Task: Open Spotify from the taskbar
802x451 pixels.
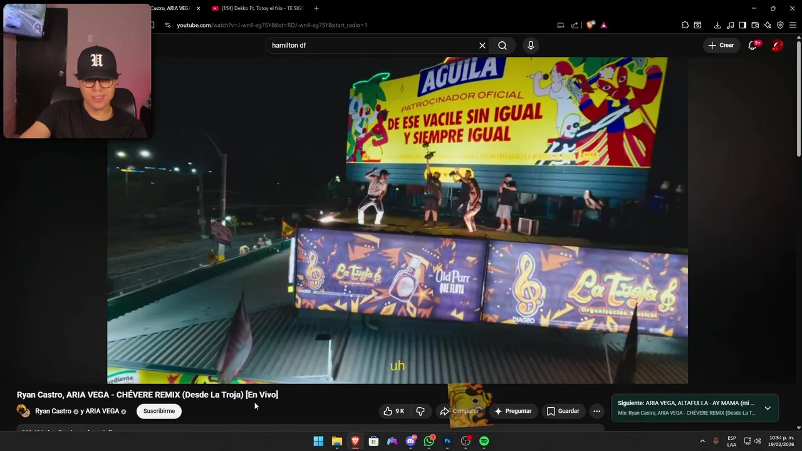Action: pos(484,441)
